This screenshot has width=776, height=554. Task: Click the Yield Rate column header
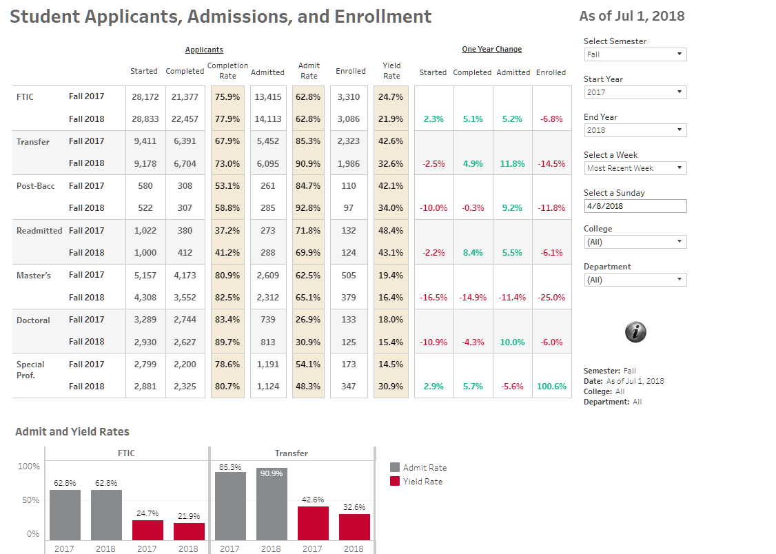[391, 71]
